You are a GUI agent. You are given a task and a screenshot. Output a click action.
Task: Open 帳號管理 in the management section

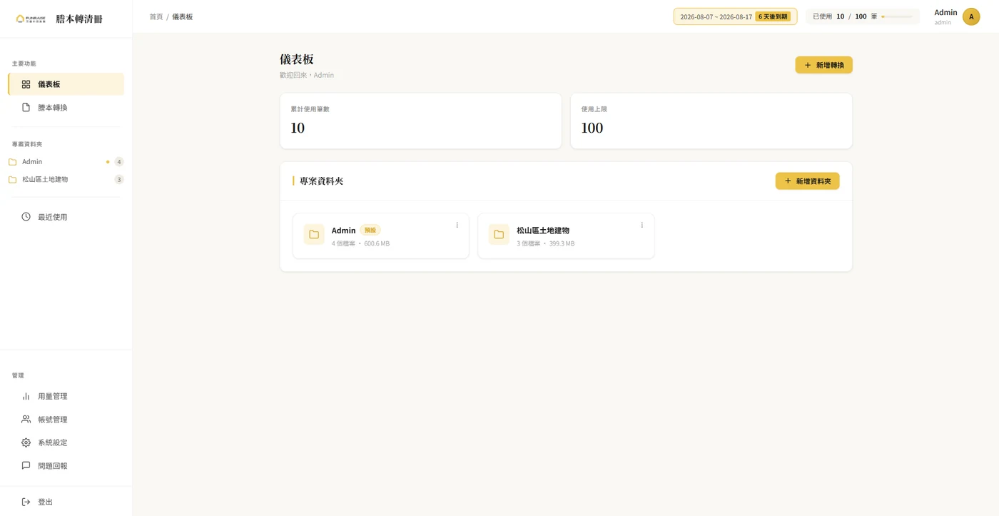pyautogui.click(x=66, y=420)
